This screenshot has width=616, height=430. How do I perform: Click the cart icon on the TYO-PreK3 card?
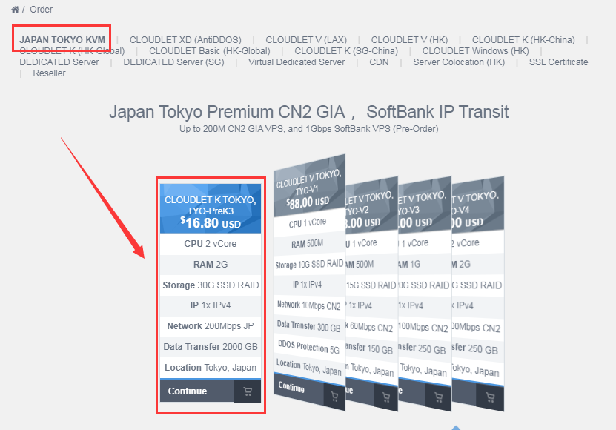[248, 391]
